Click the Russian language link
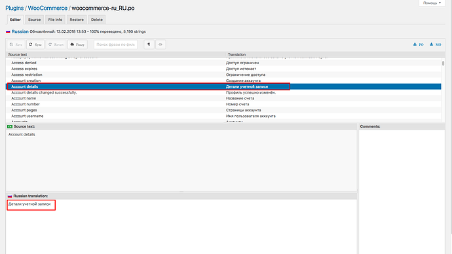This screenshot has width=452, height=254. (20, 31)
